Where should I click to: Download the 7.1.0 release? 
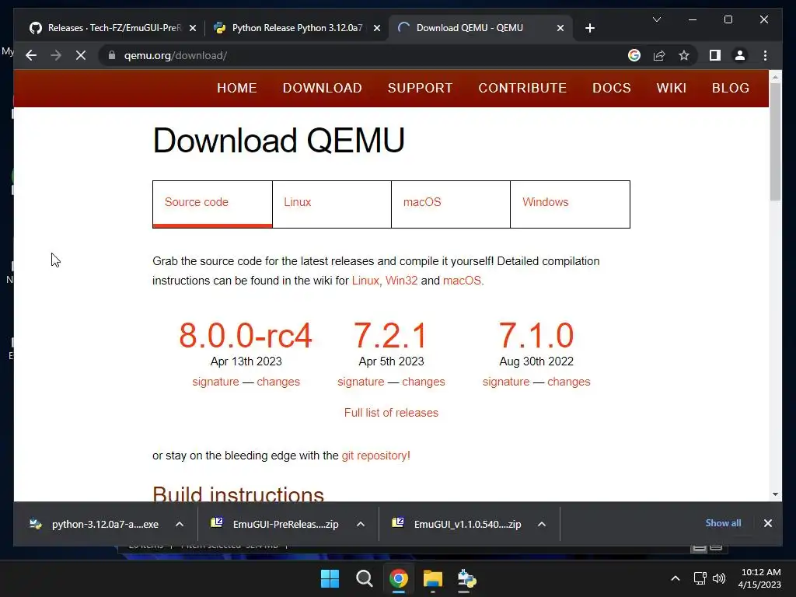(536, 335)
